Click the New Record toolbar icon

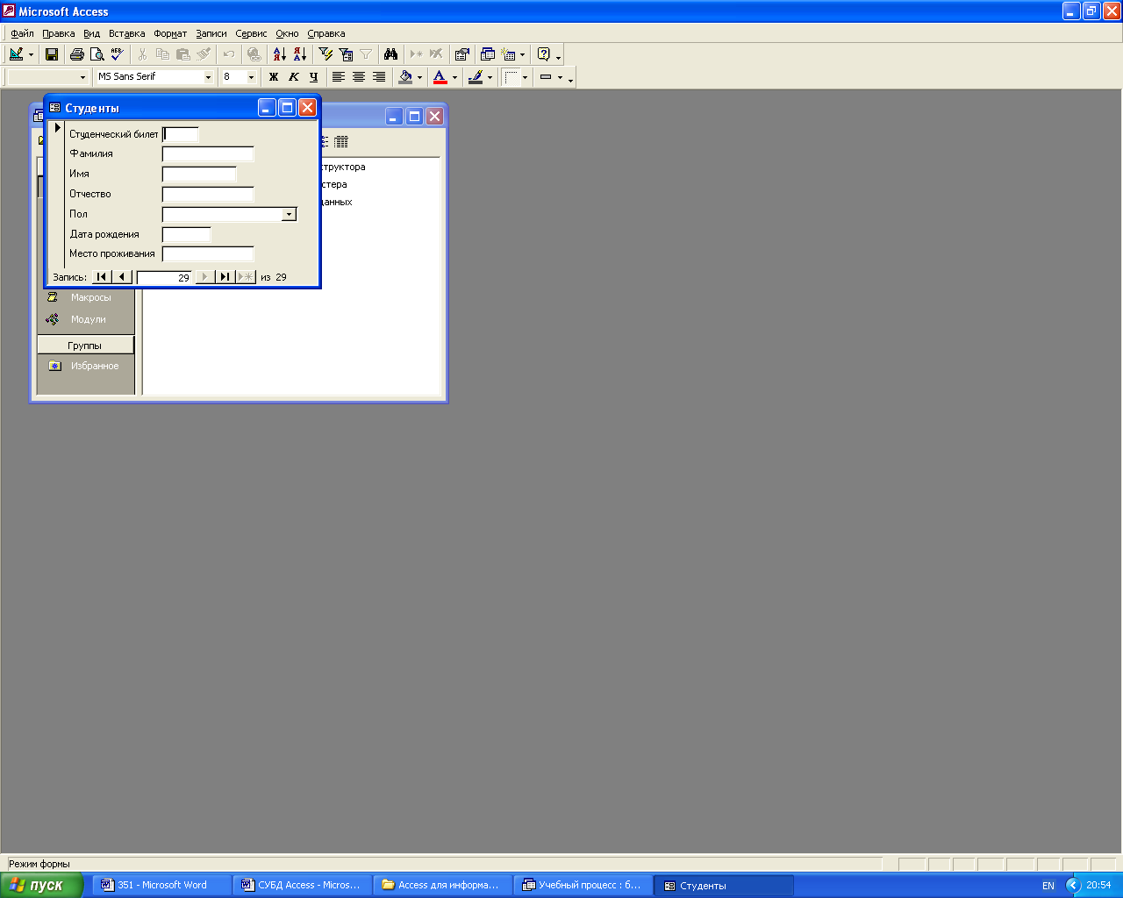pyautogui.click(x=417, y=54)
